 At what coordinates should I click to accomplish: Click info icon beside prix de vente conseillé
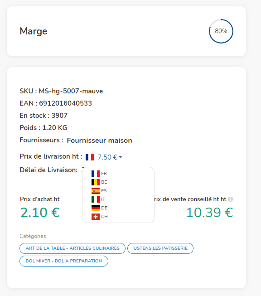coord(231,199)
